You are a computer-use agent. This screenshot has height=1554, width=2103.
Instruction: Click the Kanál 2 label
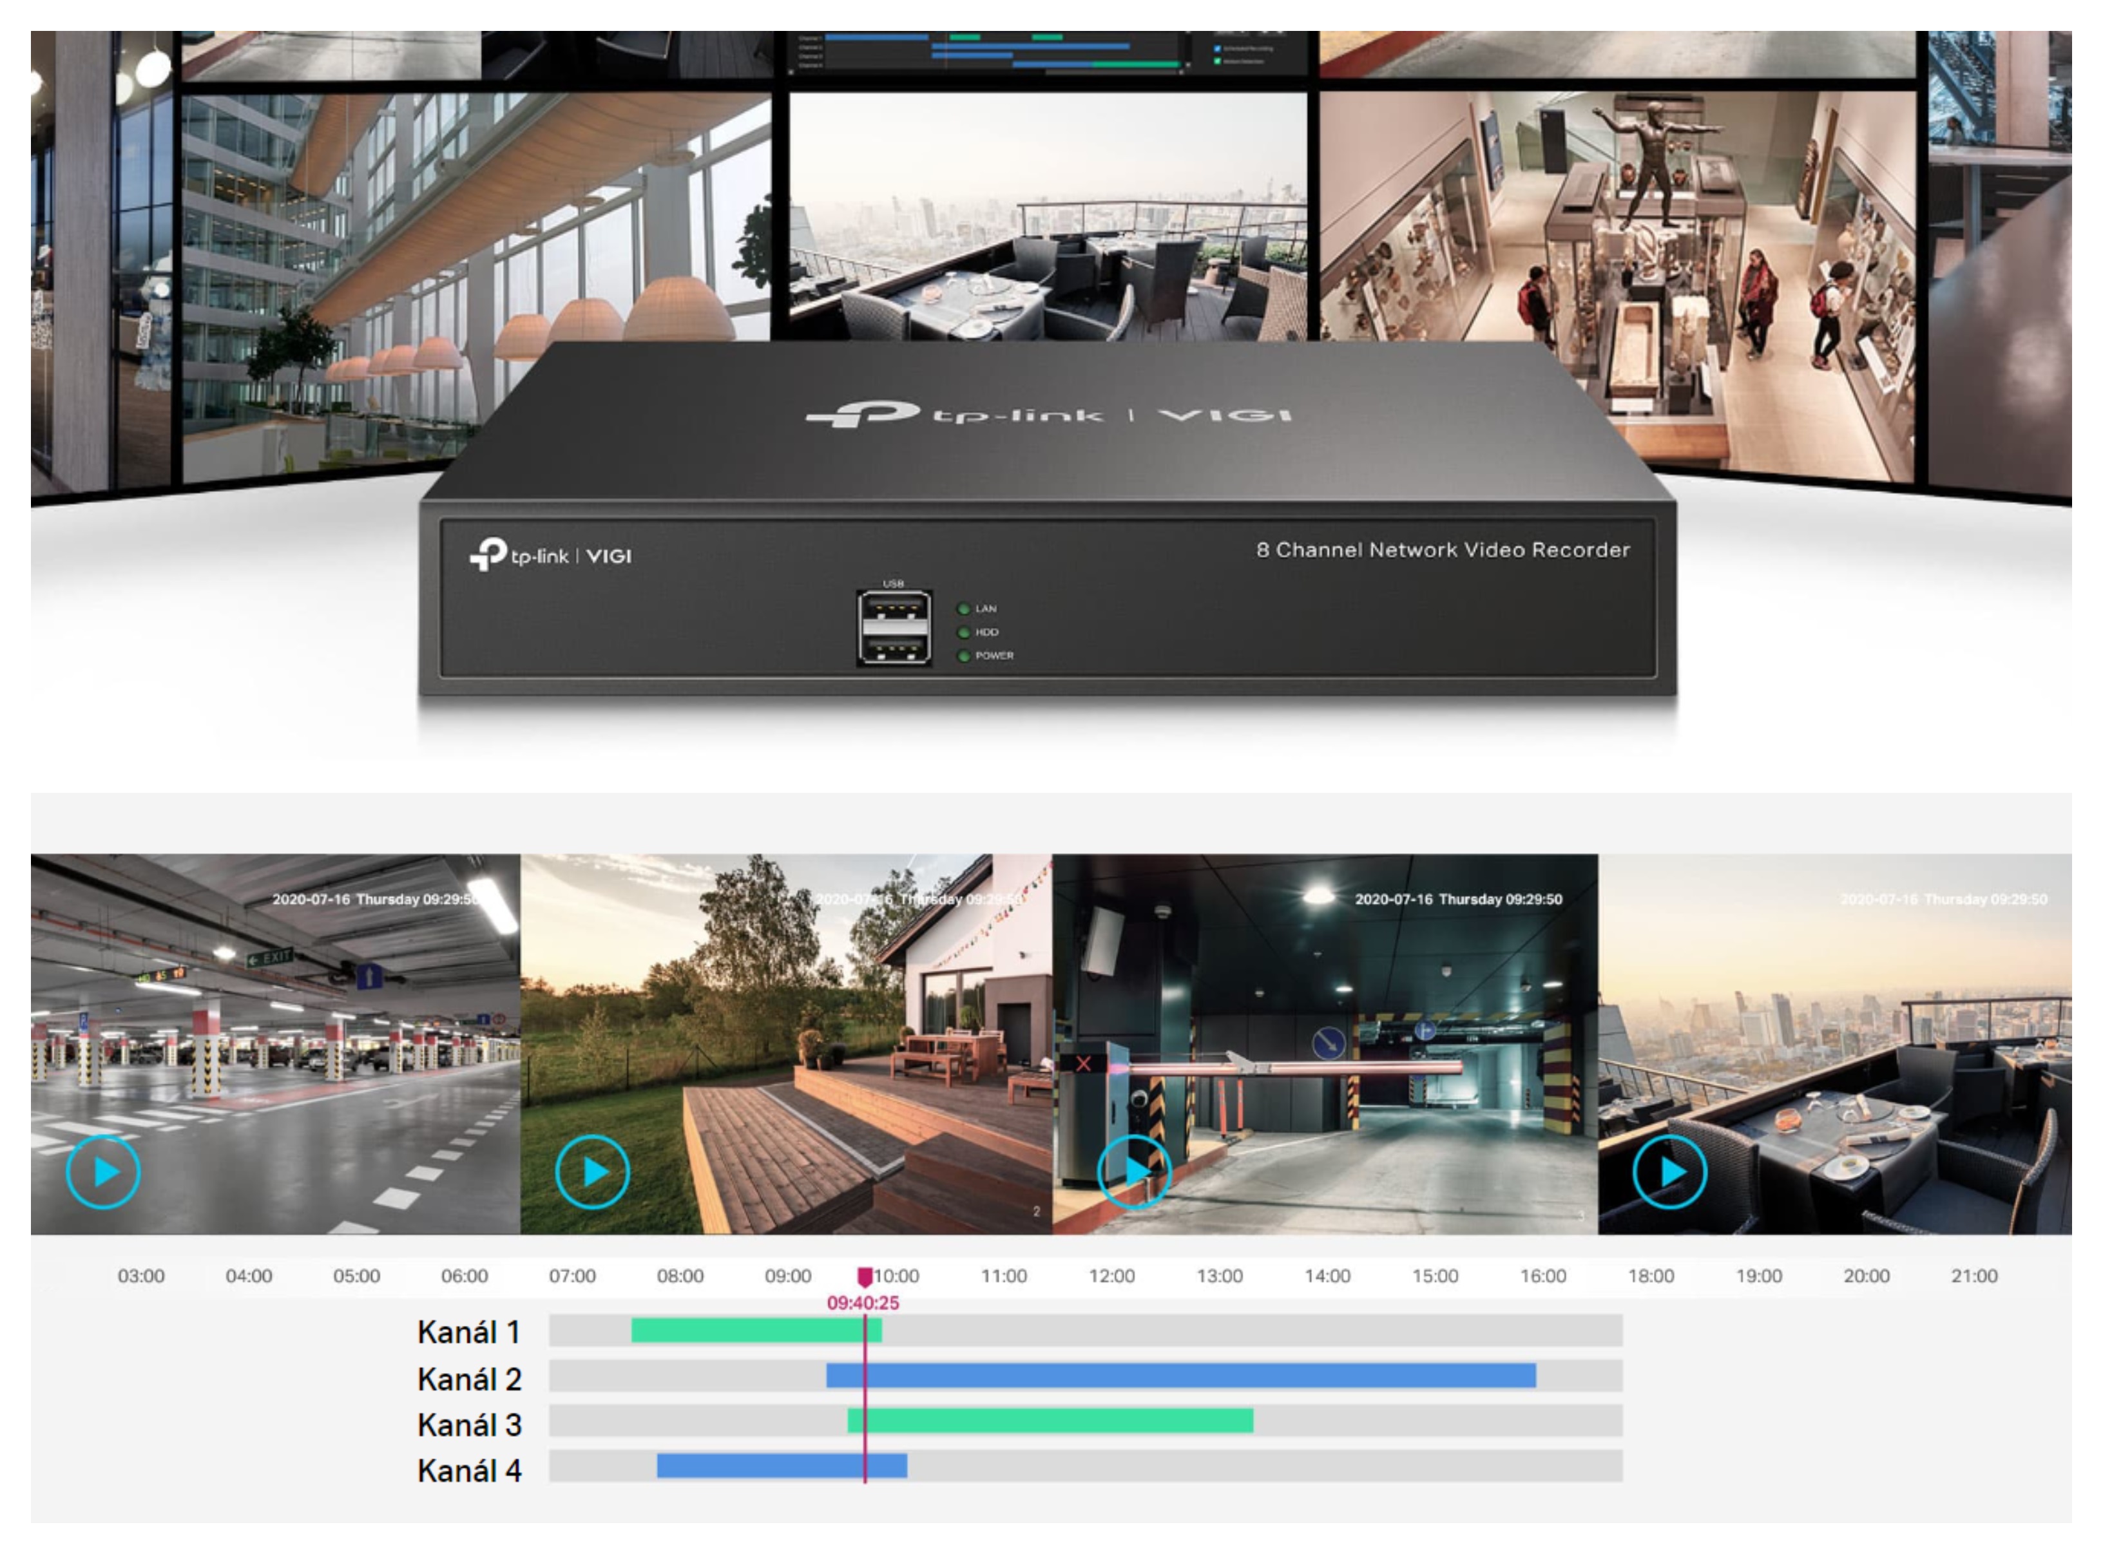pyautogui.click(x=468, y=1379)
